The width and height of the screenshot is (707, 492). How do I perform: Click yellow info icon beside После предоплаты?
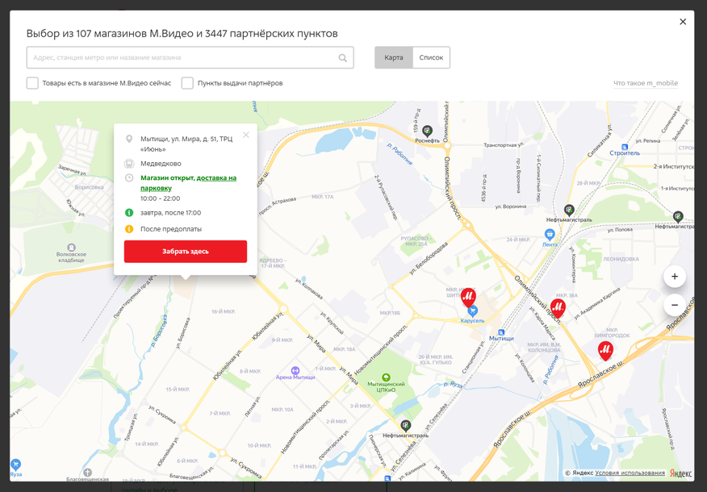[129, 229]
